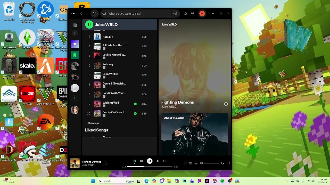Open the Warframe desktop shortcut
Screen dimensions: 330x185
9,95
